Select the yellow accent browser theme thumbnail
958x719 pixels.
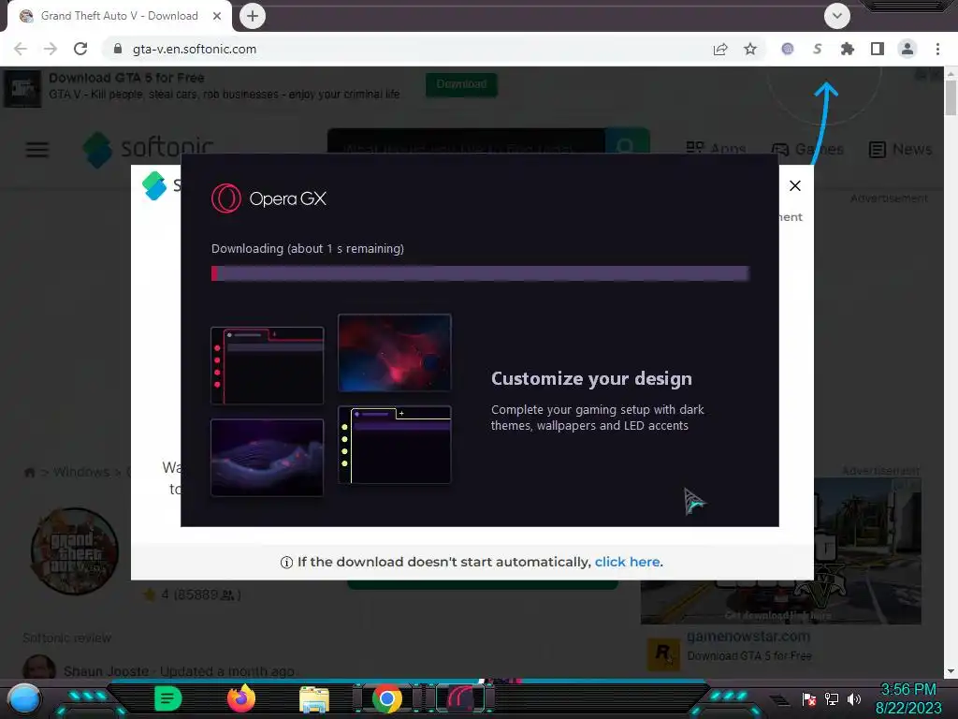[395, 445]
